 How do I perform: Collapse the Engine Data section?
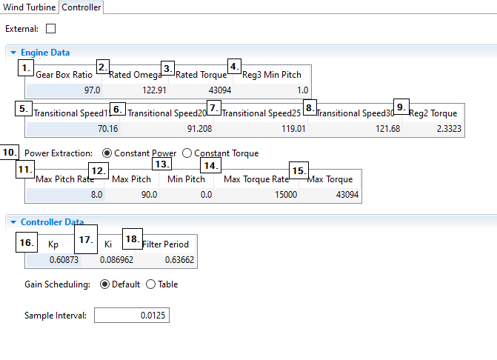tap(13, 53)
